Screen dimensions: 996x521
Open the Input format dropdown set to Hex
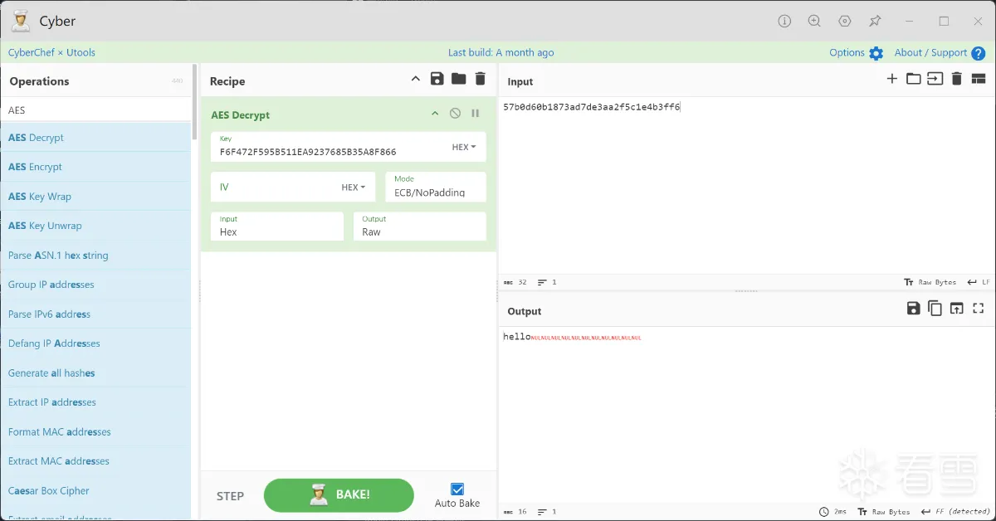click(277, 226)
